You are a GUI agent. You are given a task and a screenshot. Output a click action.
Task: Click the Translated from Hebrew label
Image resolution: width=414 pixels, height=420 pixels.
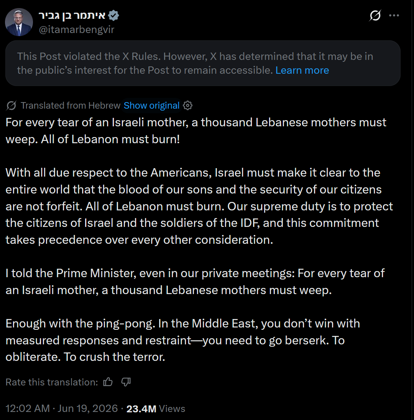pyautogui.click(x=71, y=106)
